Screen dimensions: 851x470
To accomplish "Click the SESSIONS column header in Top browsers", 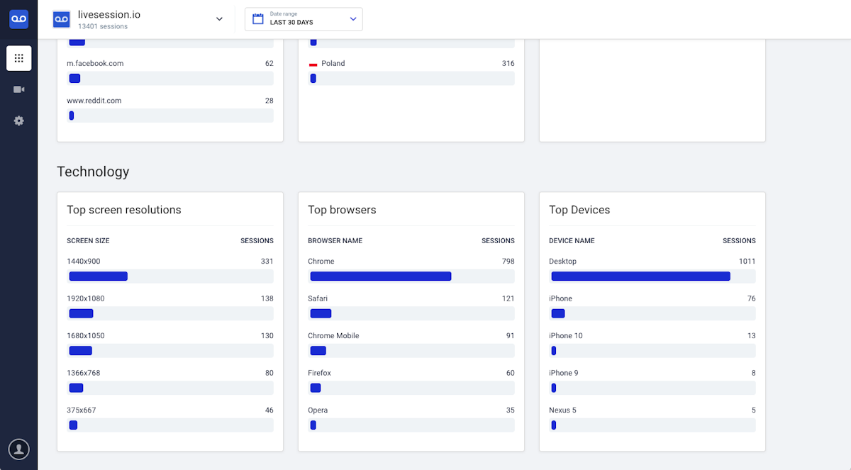I will tap(498, 241).
